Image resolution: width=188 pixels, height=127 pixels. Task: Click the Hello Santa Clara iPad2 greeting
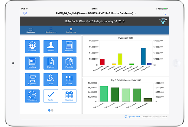pos(95,21)
